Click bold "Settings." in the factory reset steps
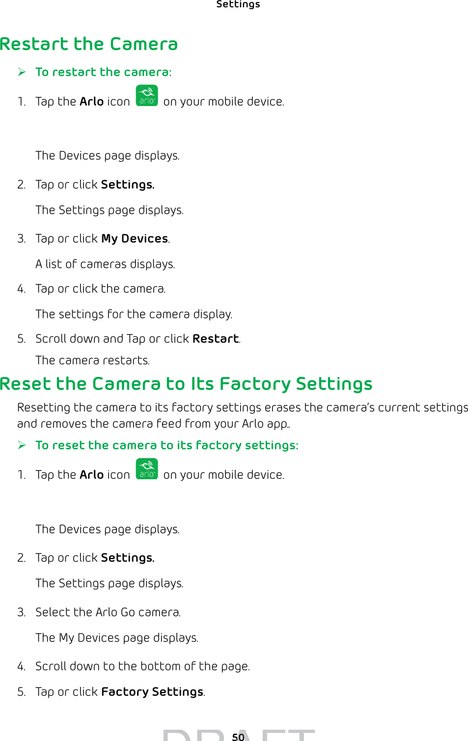The image size is (468, 741). 128,558
